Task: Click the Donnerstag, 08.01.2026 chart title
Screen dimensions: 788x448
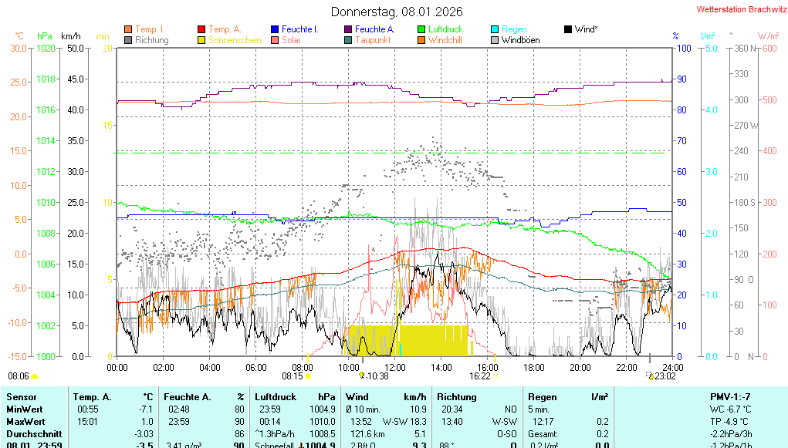Action: (397, 12)
